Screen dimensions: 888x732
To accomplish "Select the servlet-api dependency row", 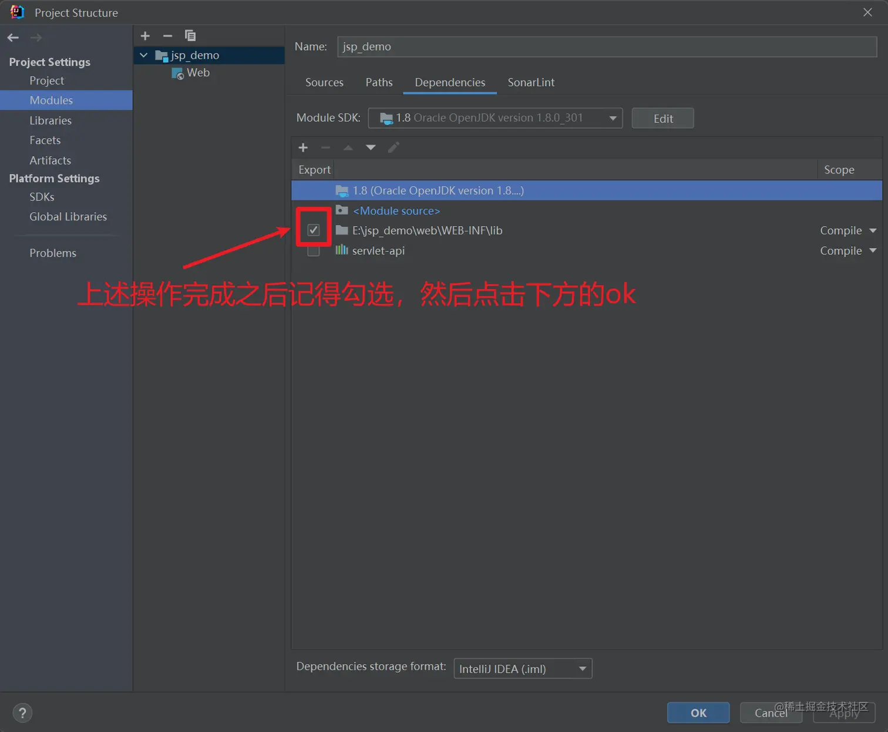I will coord(587,251).
